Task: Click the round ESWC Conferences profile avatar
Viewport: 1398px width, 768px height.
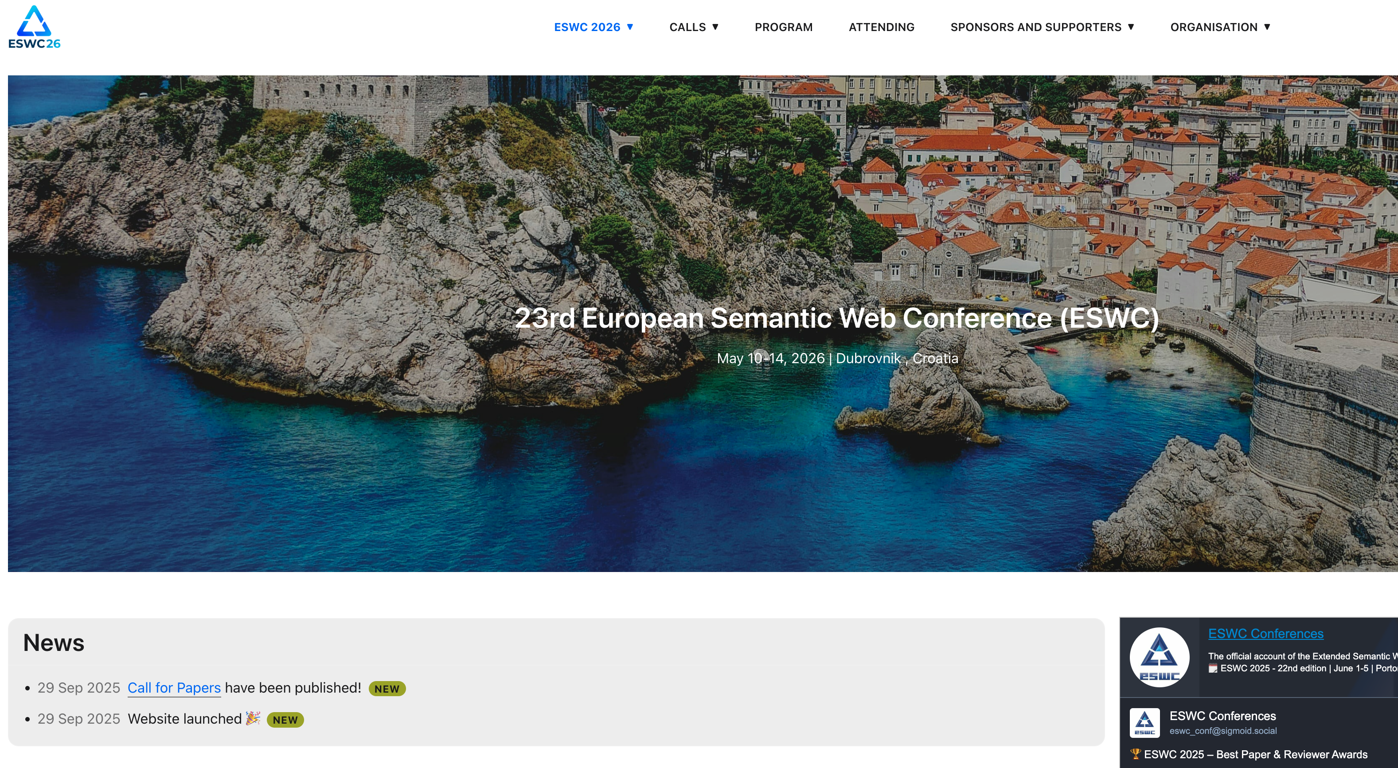Action: pos(1159,657)
